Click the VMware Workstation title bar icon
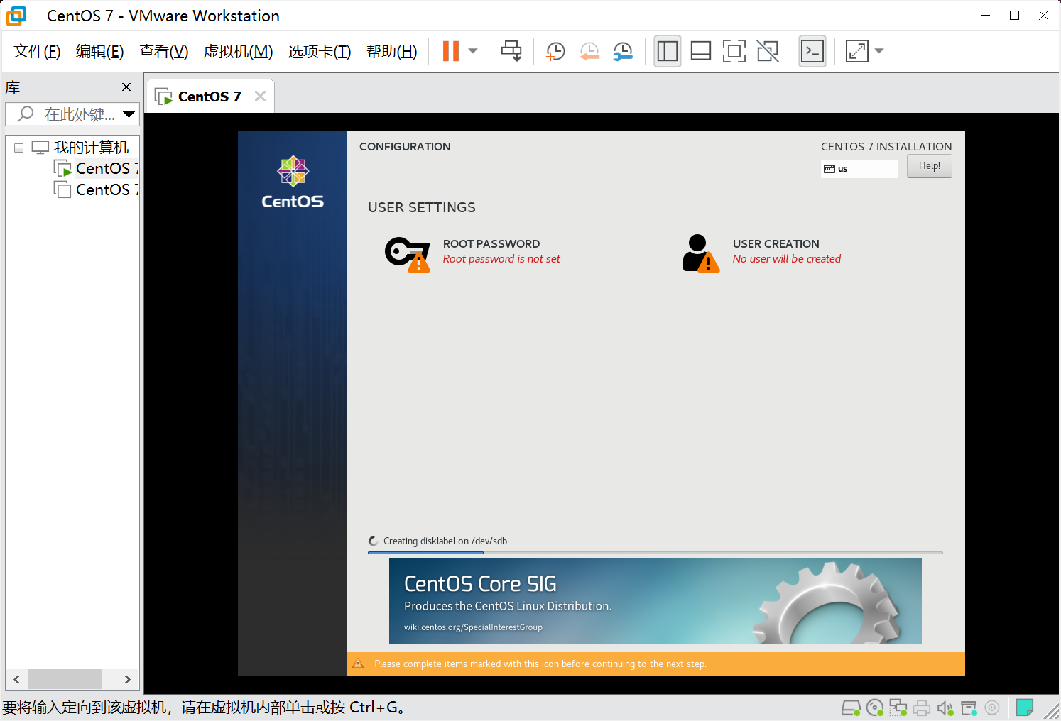Screen dimensions: 1061x721 point(16,16)
